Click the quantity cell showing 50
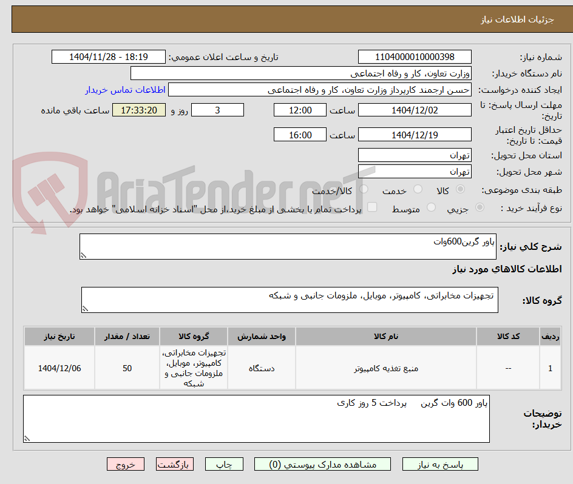The image size is (573, 484). pos(127,368)
